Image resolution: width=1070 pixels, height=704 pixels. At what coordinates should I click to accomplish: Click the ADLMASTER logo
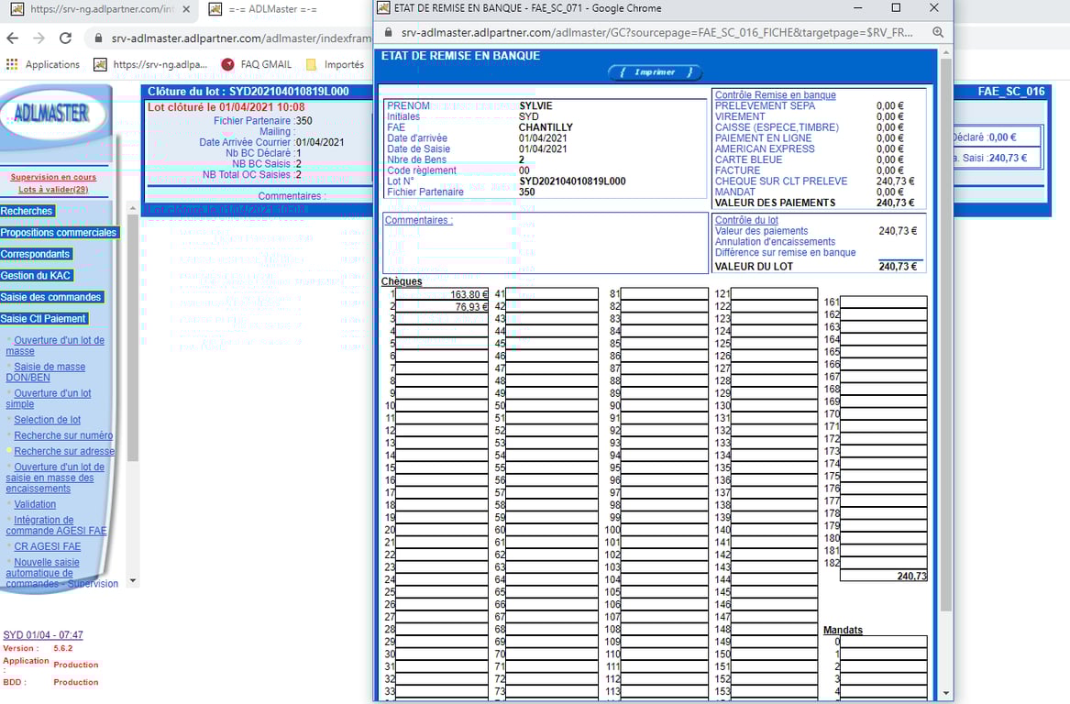coord(52,114)
